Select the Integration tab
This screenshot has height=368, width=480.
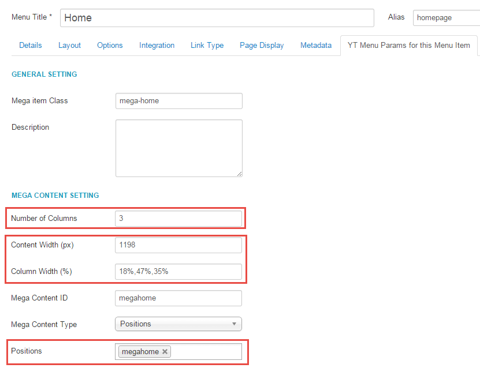coord(157,45)
